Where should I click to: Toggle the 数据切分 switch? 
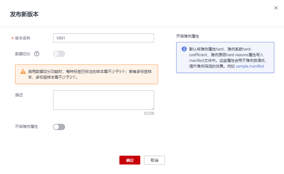(x=59, y=54)
